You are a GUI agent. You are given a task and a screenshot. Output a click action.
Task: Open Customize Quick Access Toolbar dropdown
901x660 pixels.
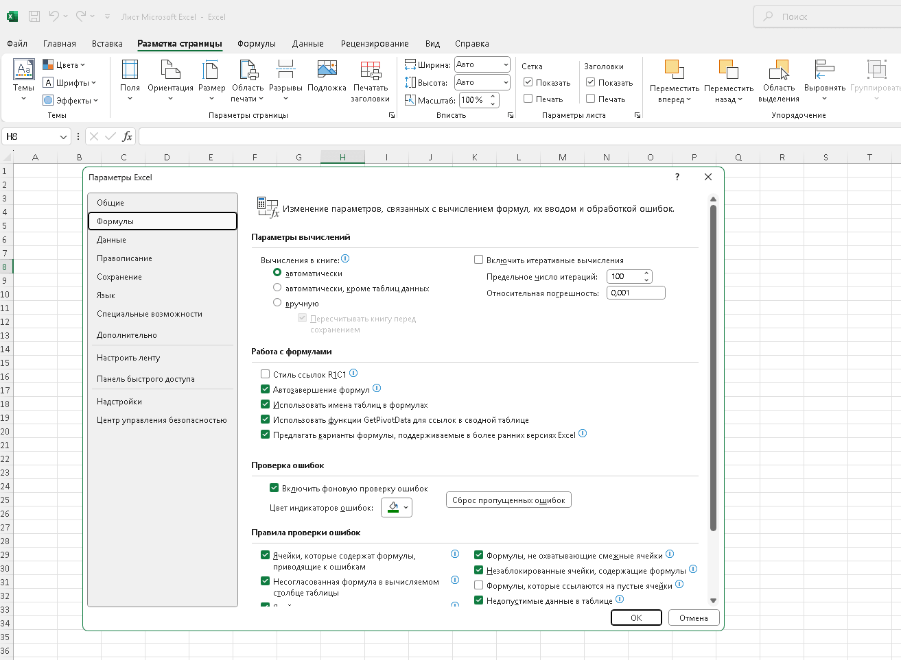[x=107, y=16]
